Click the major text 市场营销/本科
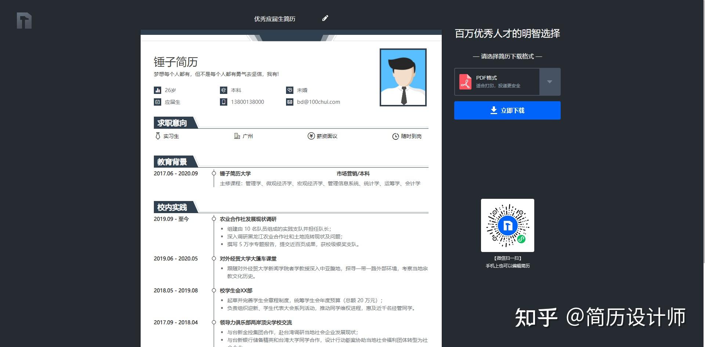The width and height of the screenshot is (705, 347). click(353, 173)
